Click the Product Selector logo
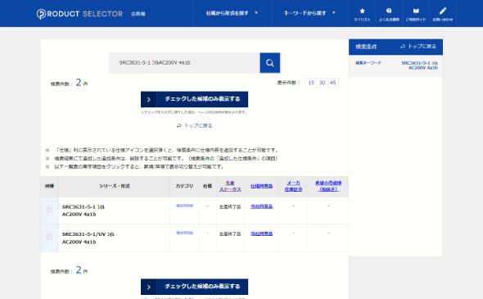483x299 pixels. tap(79, 14)
